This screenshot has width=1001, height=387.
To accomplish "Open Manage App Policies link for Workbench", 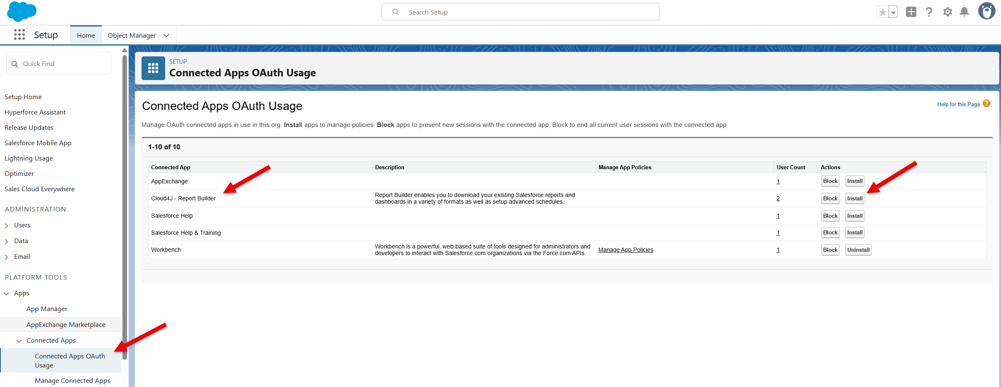I will click(625, 250).
